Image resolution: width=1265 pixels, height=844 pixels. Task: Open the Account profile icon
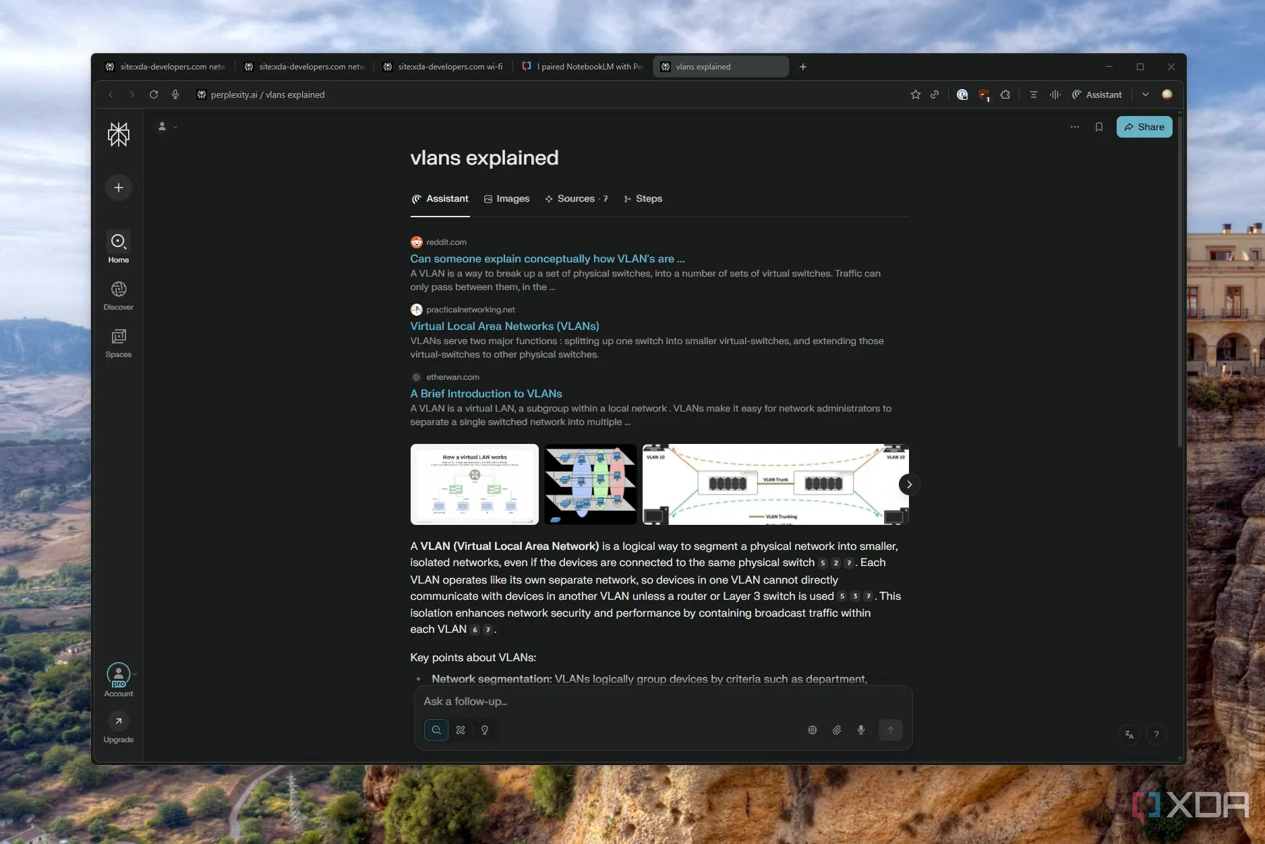(x=119, y=674)
